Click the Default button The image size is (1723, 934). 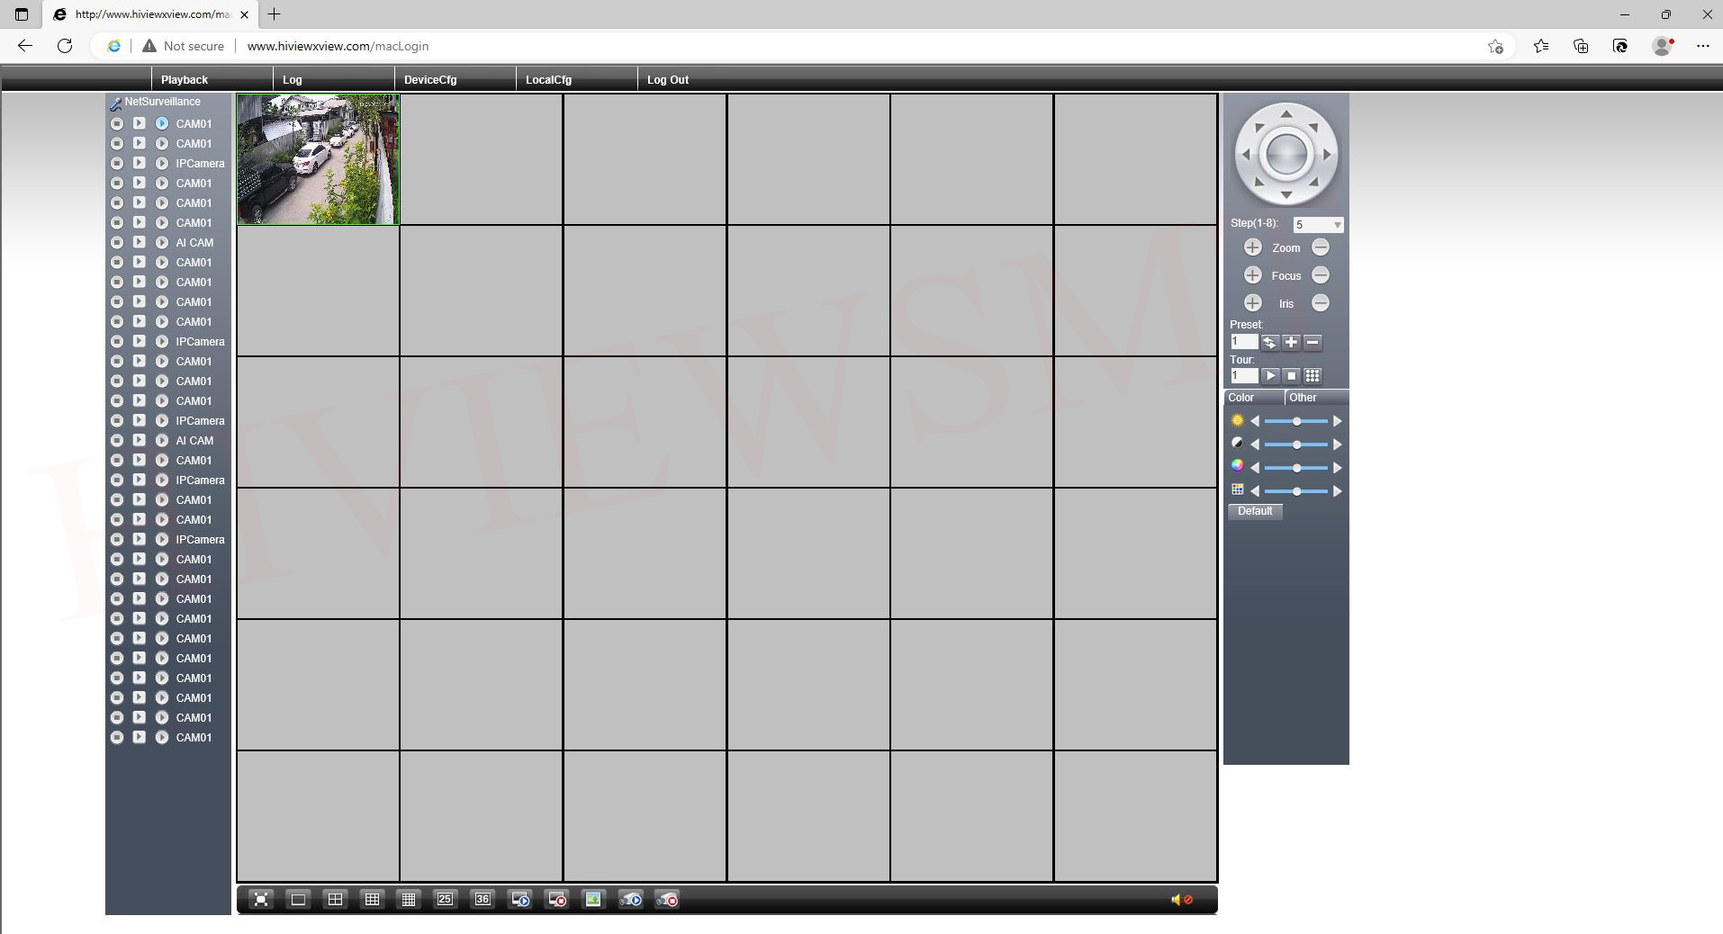click(1255, 511)
